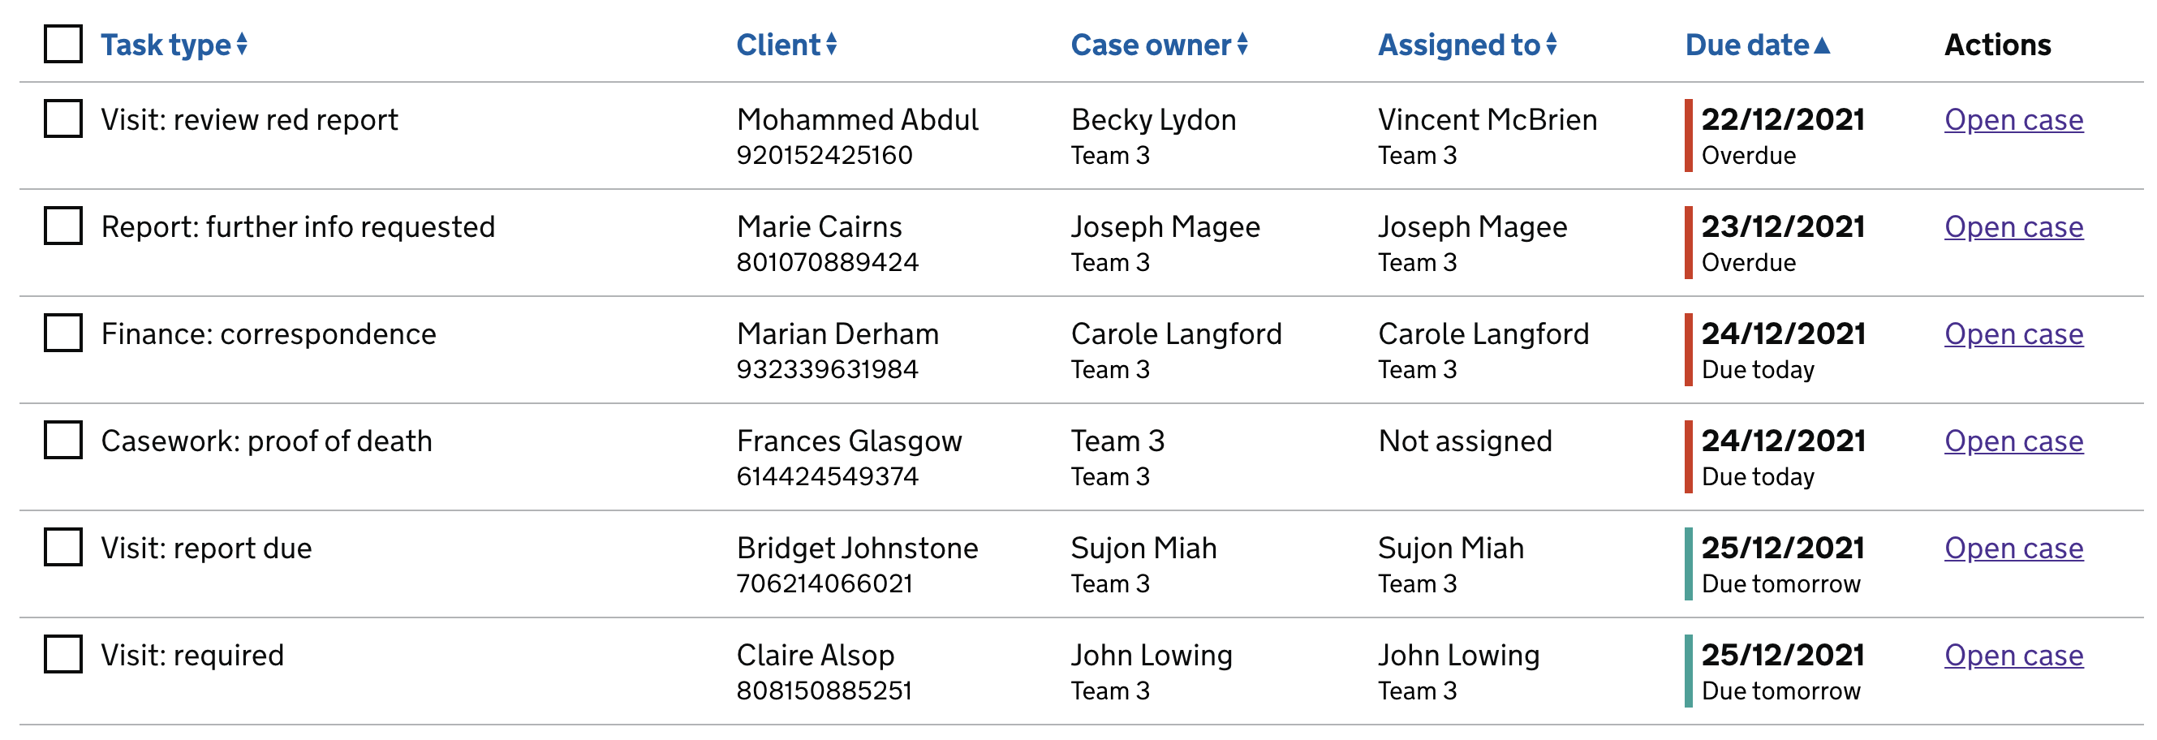Open case for Mohammed Abdul

point(2013,120)
